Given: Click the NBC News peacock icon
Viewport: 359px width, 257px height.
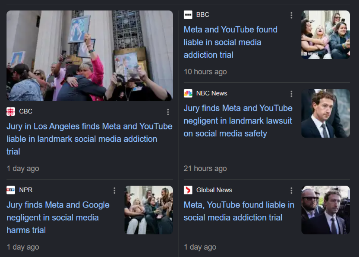Looking at the screenshot, I should click(x=188, y=93).
